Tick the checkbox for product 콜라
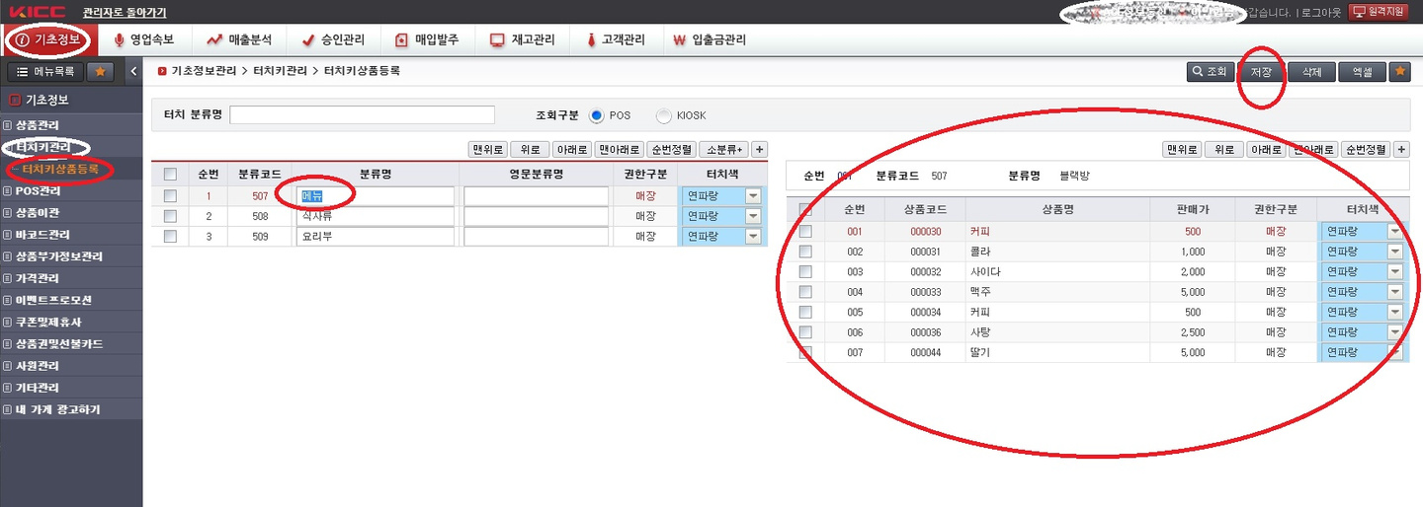 (805, 252)
